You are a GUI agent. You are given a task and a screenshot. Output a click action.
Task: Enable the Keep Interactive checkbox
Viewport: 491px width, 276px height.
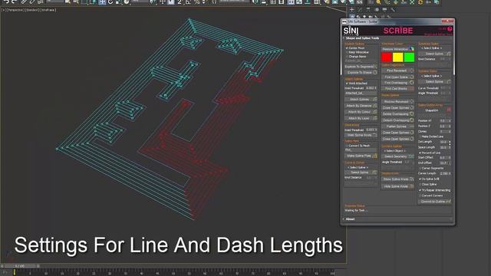click(x=347, y=52)
